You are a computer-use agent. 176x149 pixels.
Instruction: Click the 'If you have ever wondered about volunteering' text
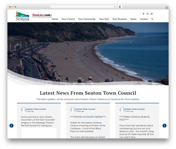click(137, 131)
